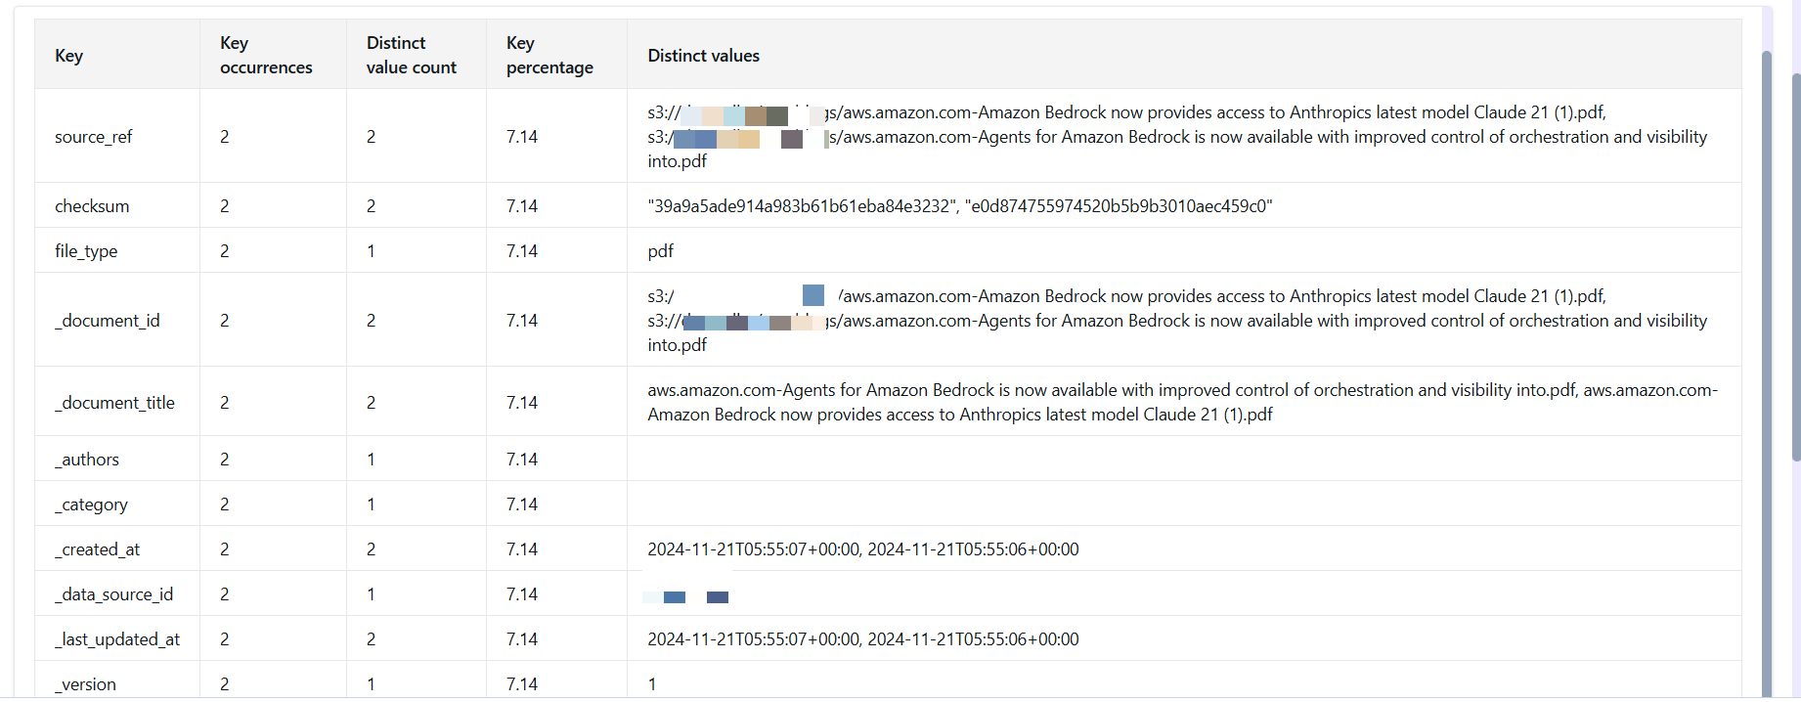Image resolution: width=1801 pixels, height=702 pixels.
Task: Select the checksum key cell
Action: (x=92, y=206)
